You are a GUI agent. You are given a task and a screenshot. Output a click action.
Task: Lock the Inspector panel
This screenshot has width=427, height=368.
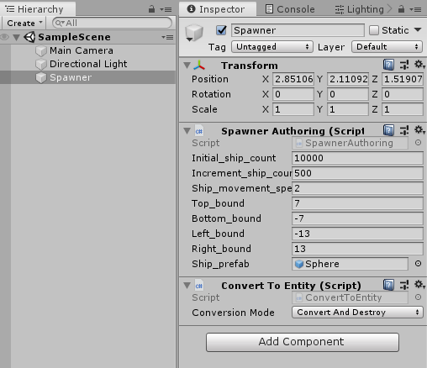(x=401, y=9)
